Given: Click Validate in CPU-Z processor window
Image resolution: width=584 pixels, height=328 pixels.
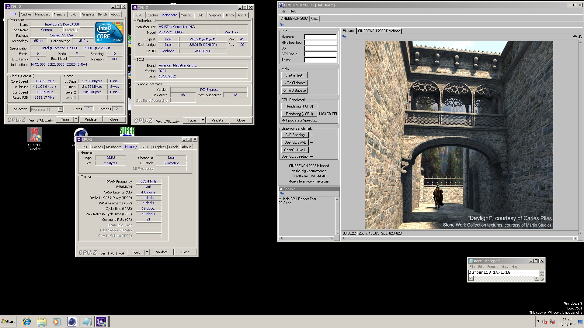Looking at the screenshot, I should pos(91,119).
